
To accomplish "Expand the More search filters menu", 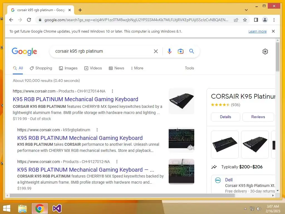I will [x=137, y=68].
